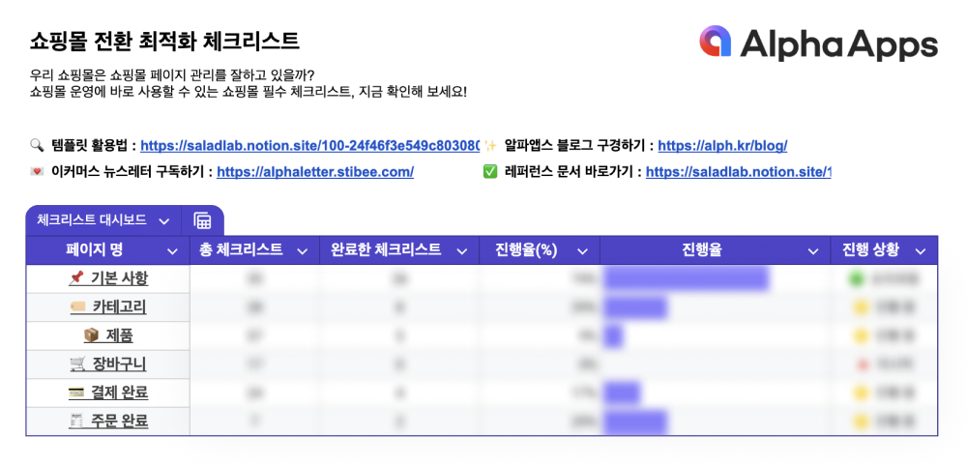Click the 기본 사항 progress bar
The height and width of the screenshot is (465, 967).
pyautogui.click(x=687, y=278)
